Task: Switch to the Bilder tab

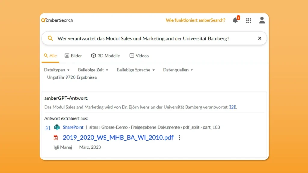Action: (x=73, y=56)
